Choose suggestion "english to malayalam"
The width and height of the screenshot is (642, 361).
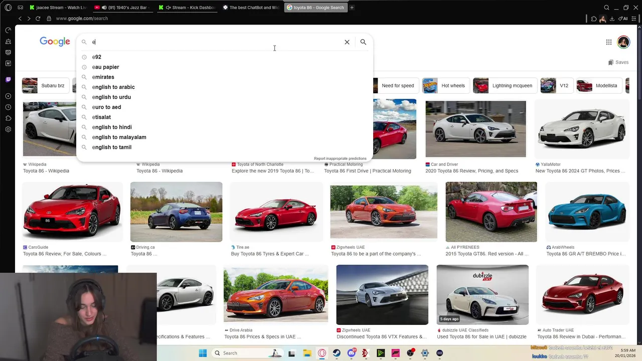coord(224,137)
